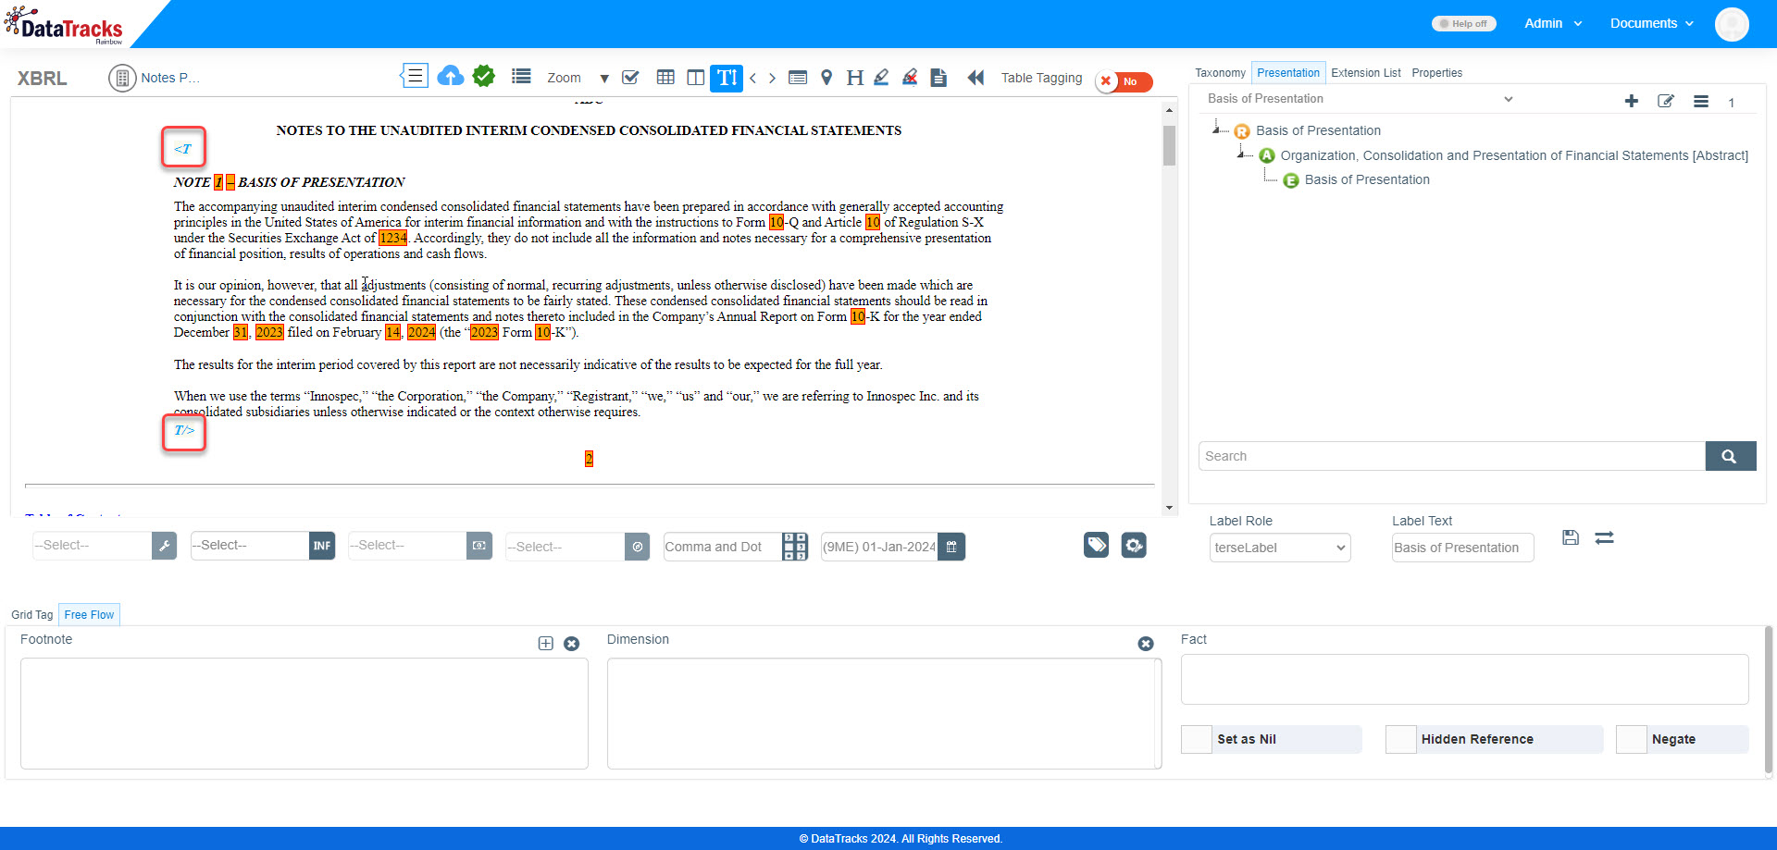Open the hamburger menu in Presentation panel
Image resolution: width=1777 pixels, height=850 pixels.
point(1701,102)
